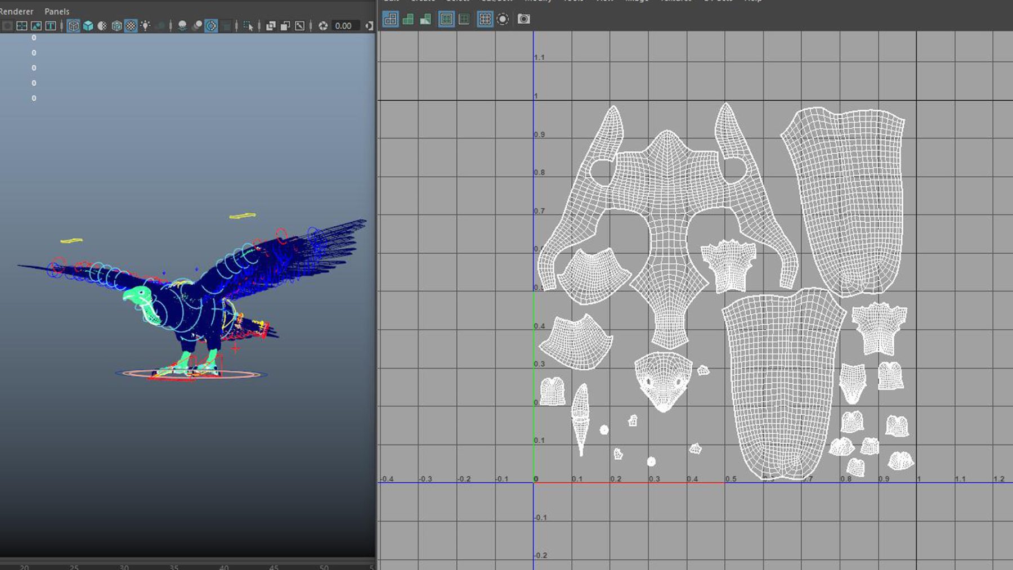Enable Smooth Shade All in the viewport toolbar
The width and height of the screenshot is (1013, 570).
pyautogui.click(x=88, y=25)
